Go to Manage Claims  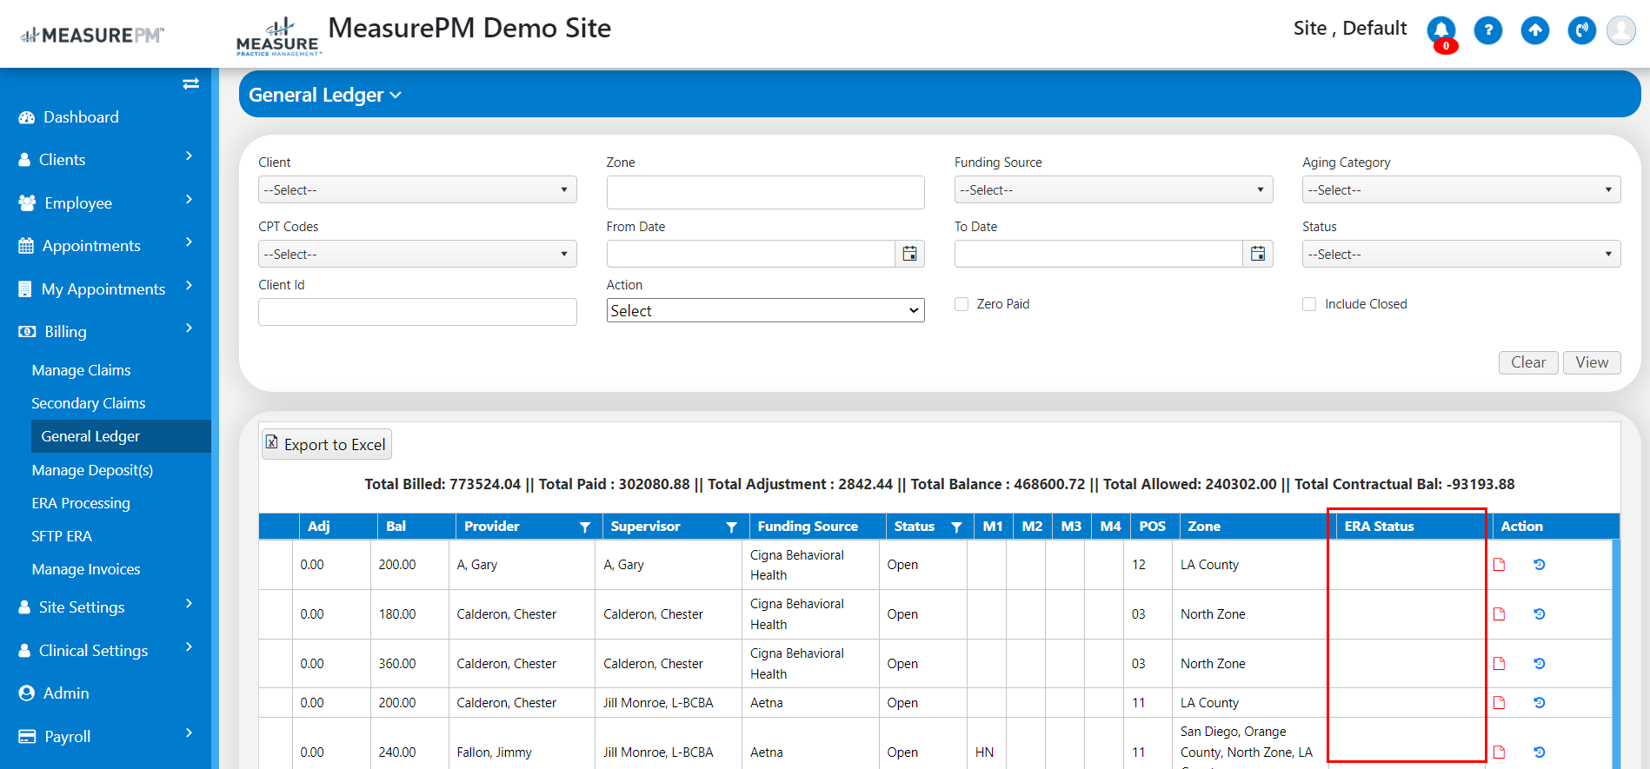tap(81, 370)
